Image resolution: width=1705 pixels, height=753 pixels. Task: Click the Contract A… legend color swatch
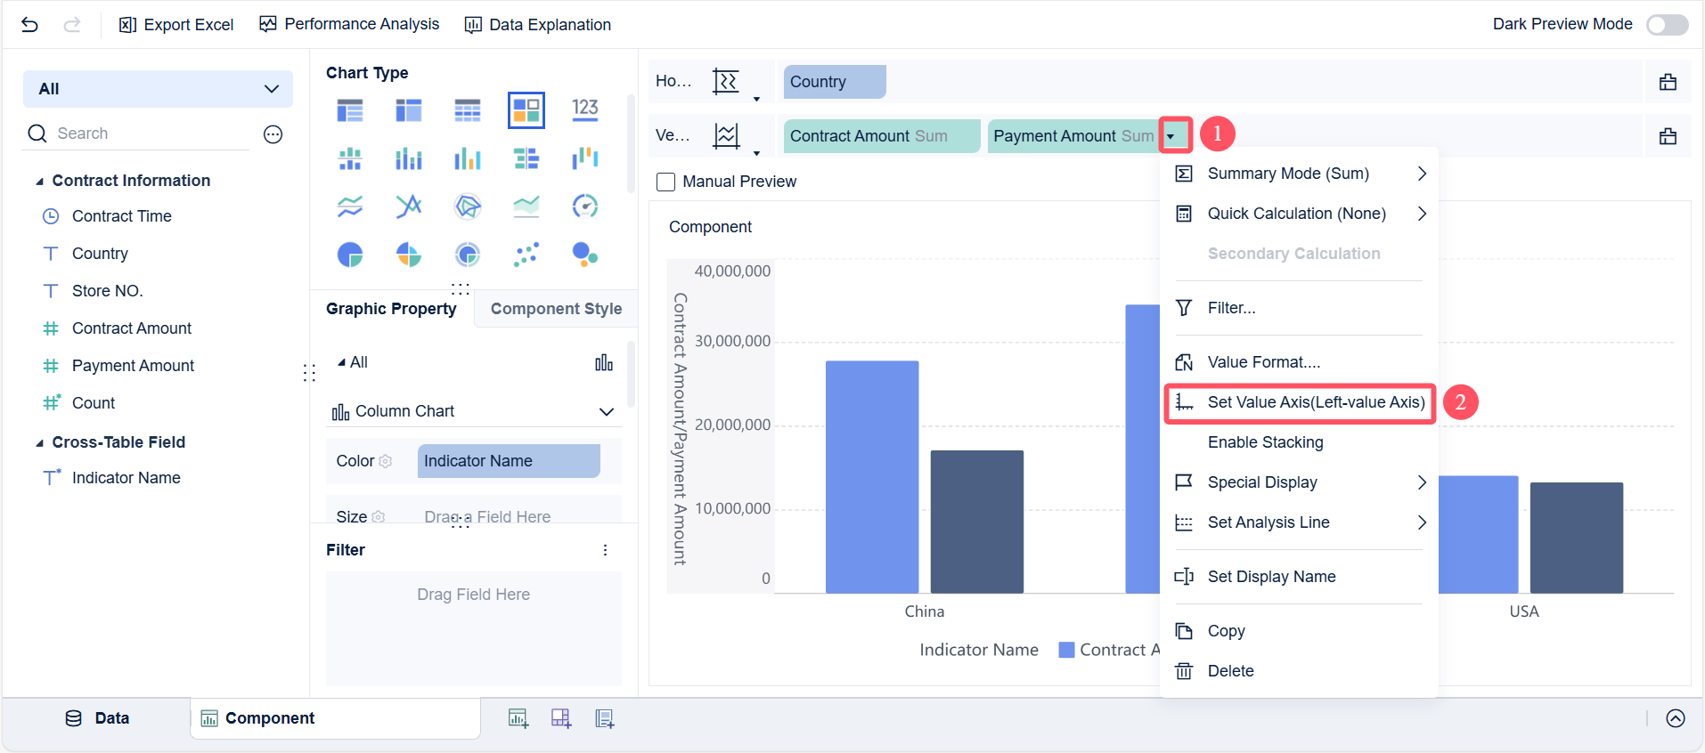(1066, 650)
